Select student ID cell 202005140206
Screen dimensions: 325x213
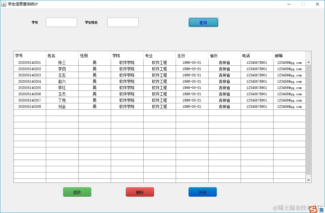click(29, 94)
